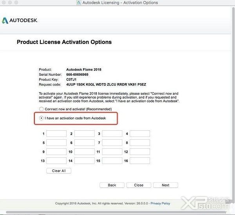Click product name Autodesk Flame 2018
Screen dimensions: 235x215
tap(84, 69)
